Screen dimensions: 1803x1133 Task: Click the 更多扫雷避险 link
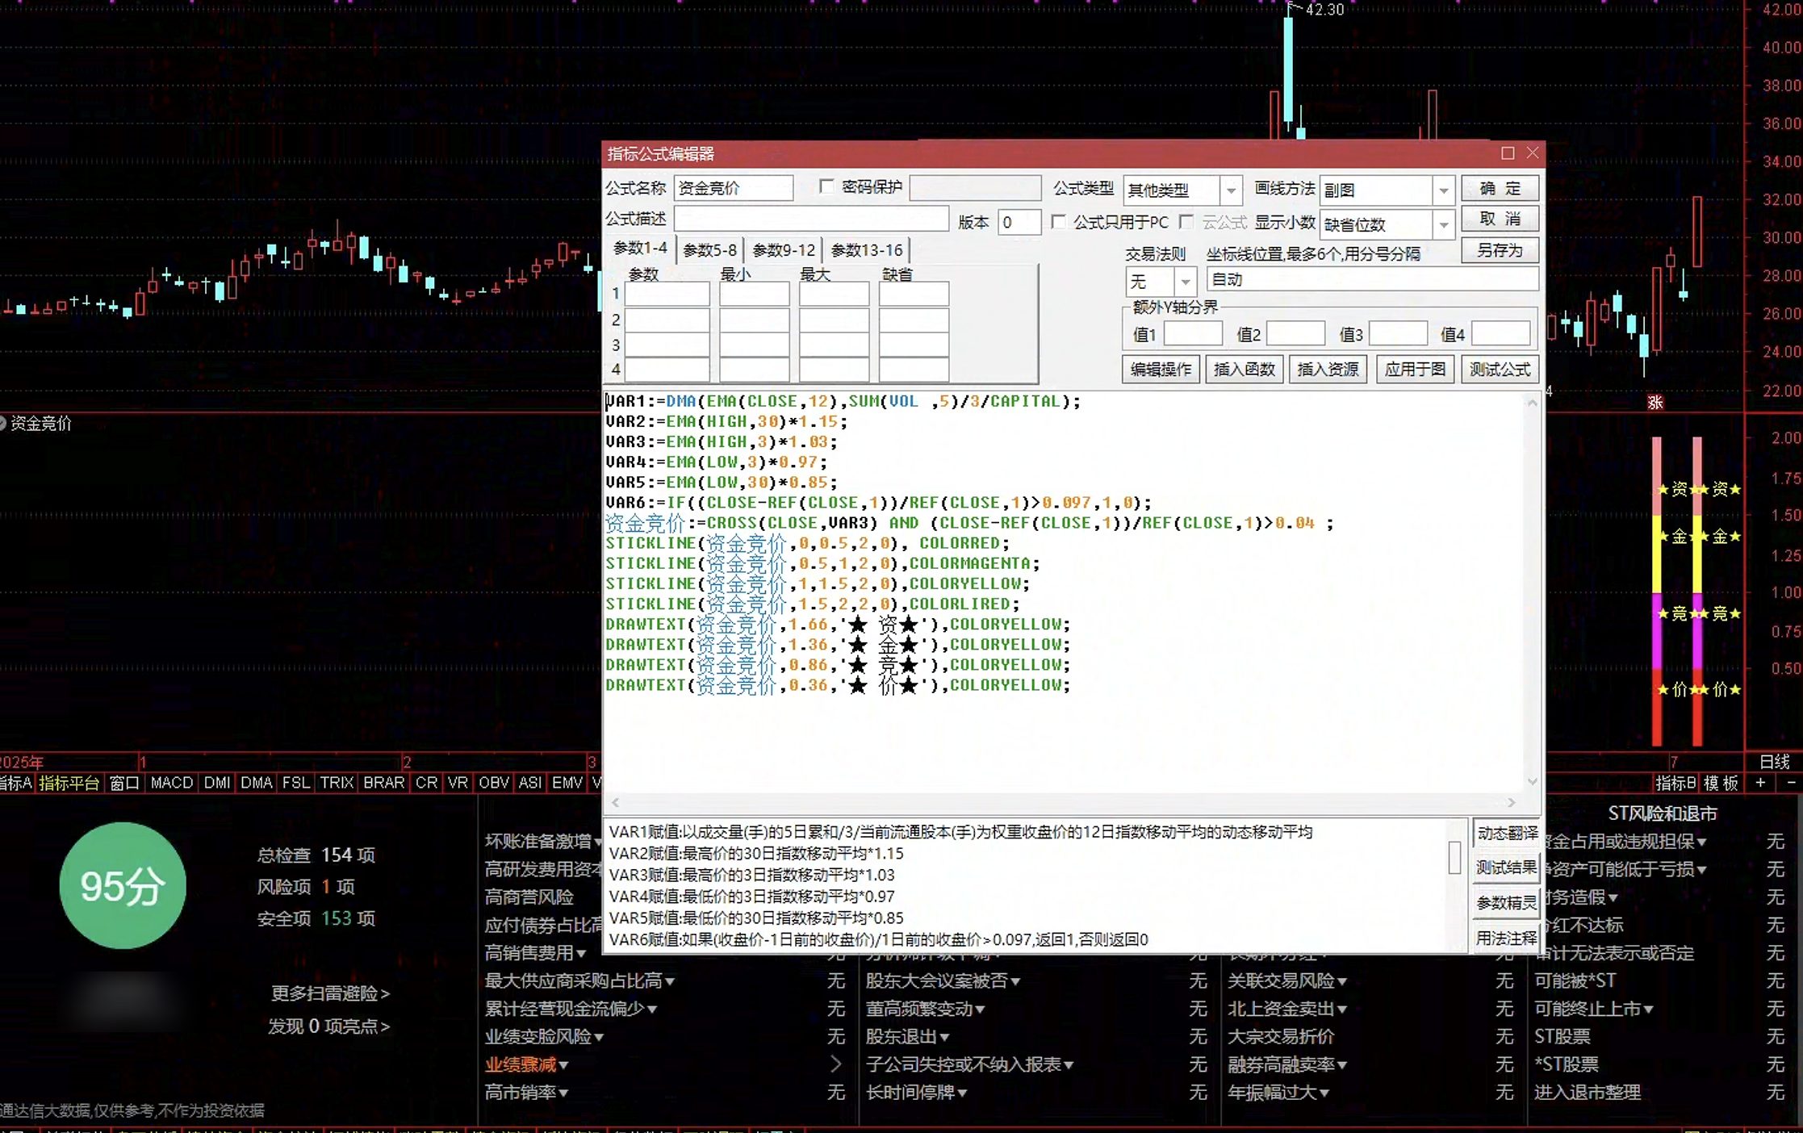330,993
